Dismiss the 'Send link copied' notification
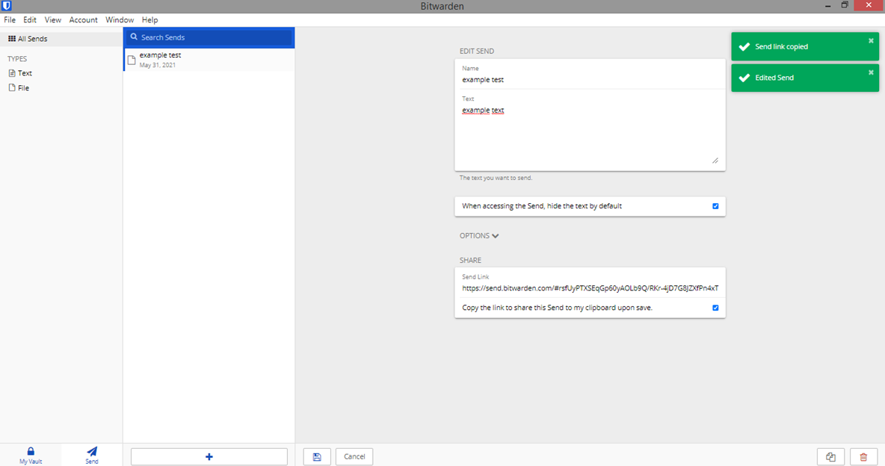This screenshot has width=885, height=466. pyautogui.click(x=871, y=40)
